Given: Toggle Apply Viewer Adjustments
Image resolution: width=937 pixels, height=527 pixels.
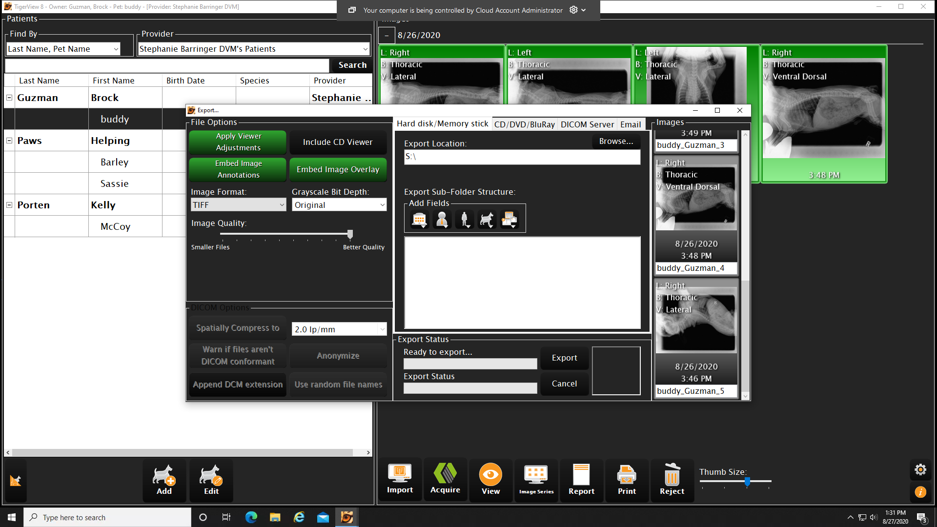Looking at the screenshot, I should tap(238, 142).
